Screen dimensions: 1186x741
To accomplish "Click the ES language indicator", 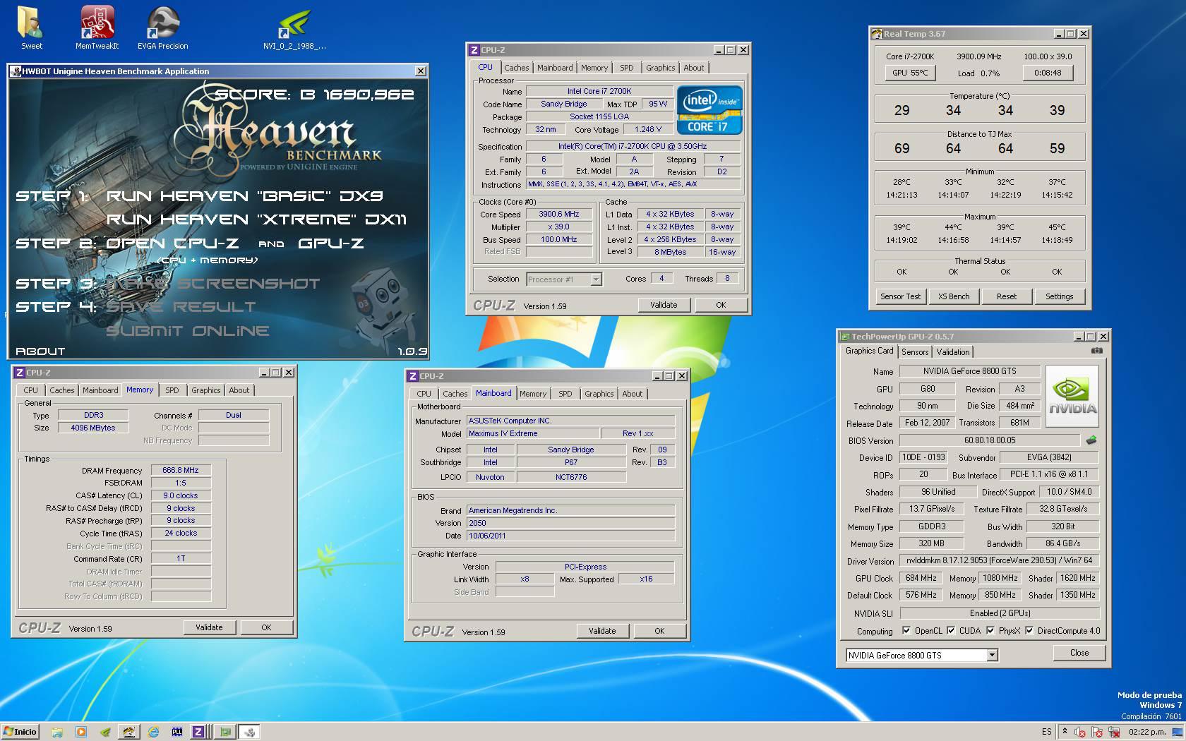I will pos(1046,732).
